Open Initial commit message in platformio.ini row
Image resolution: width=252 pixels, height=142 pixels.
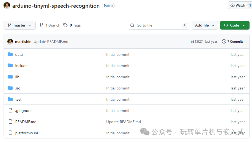tap(118, 133)
